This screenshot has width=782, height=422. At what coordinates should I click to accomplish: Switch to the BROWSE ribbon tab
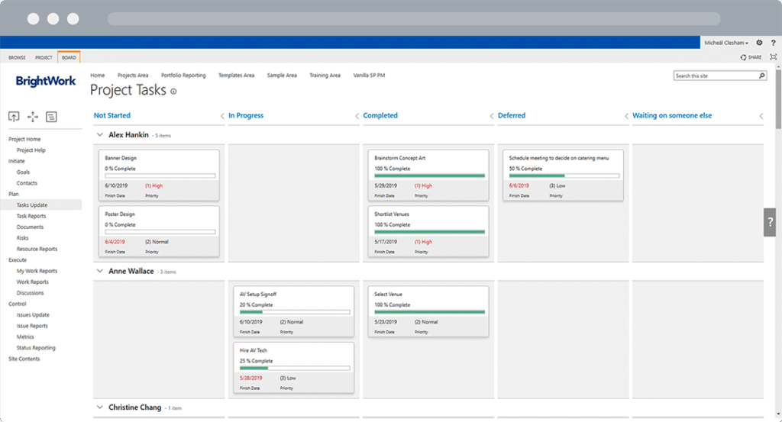click(17, 57)
